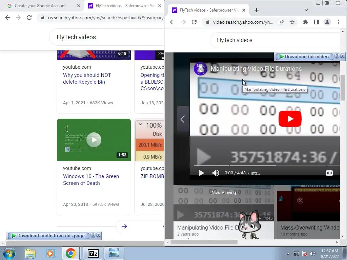Show previous video with left chevron
Image resolution: width=347 pixels, height=260 pixels.
183,120
